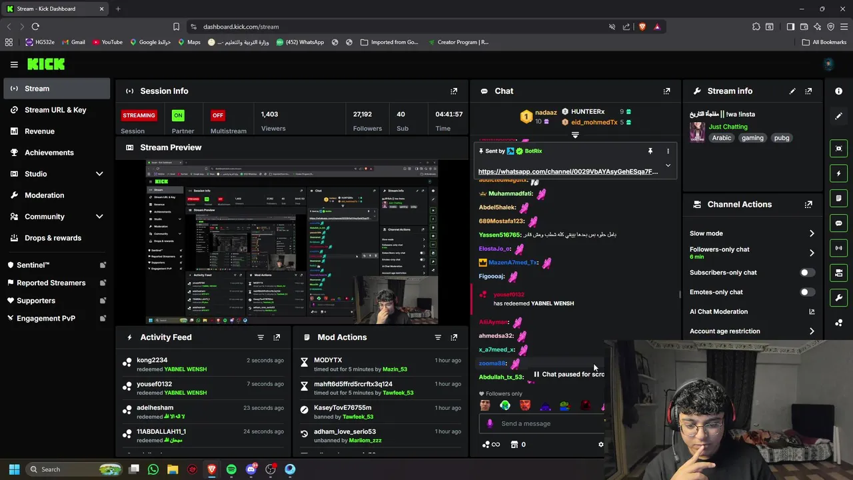Pop out the Chat panel
853x480 pixels.
pos(666,91)
